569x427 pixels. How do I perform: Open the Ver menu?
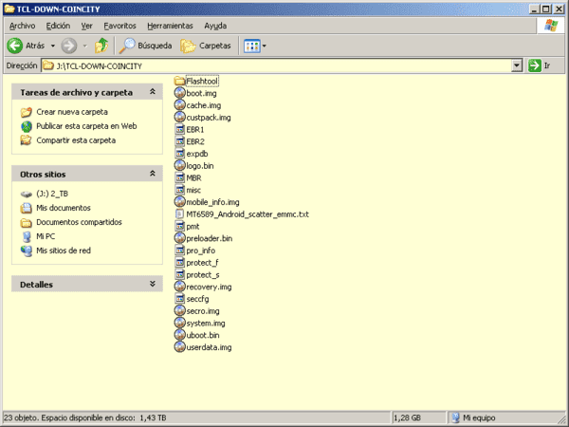tap(86, 26)
